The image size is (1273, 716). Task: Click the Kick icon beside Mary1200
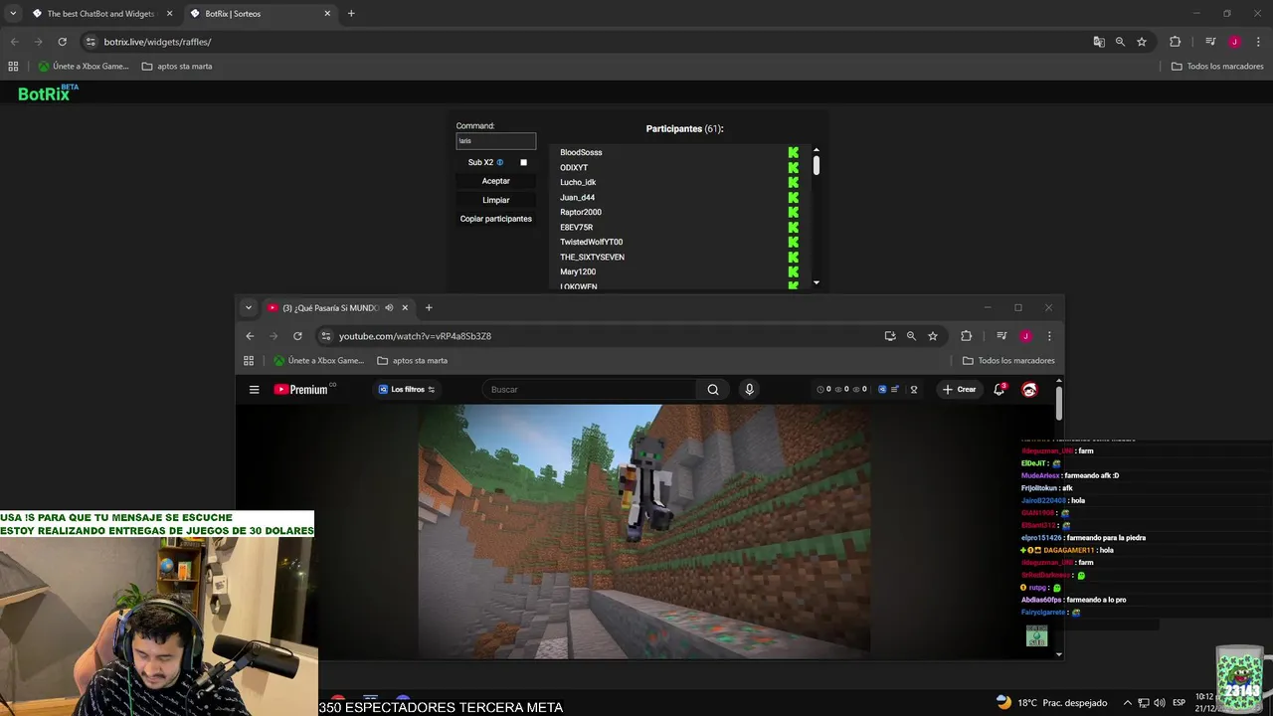pos(793,271)
